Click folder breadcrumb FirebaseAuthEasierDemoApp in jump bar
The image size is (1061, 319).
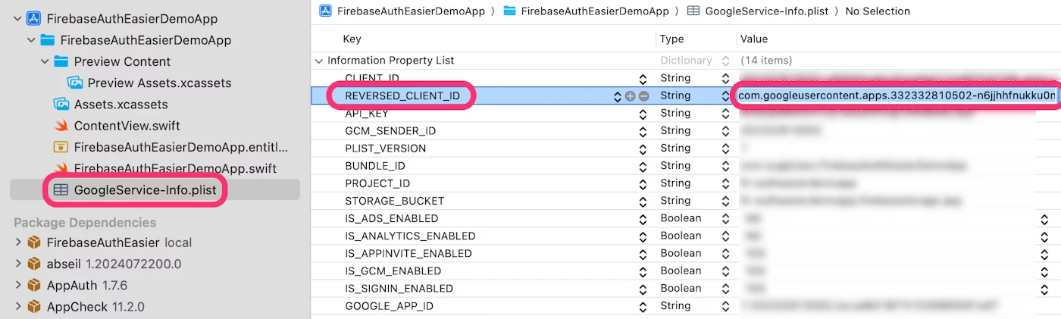595,11
